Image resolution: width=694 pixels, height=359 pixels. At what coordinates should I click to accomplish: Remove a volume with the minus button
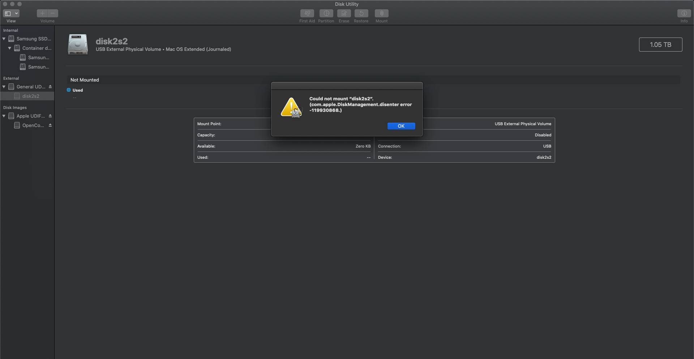coord(53,13)
